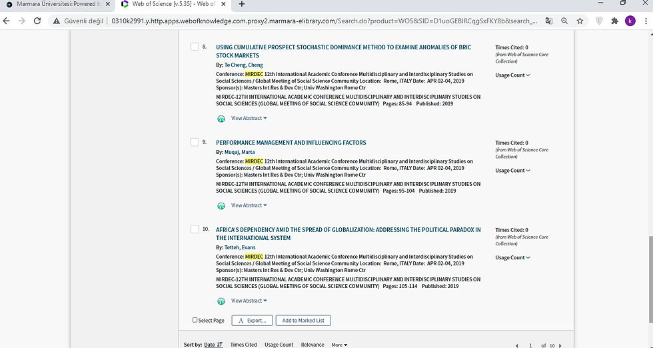The height and width of the screenshot is (348, 653).
Task: Click Times Cited: 0 for result 10
Action: [x=512, y=230]
